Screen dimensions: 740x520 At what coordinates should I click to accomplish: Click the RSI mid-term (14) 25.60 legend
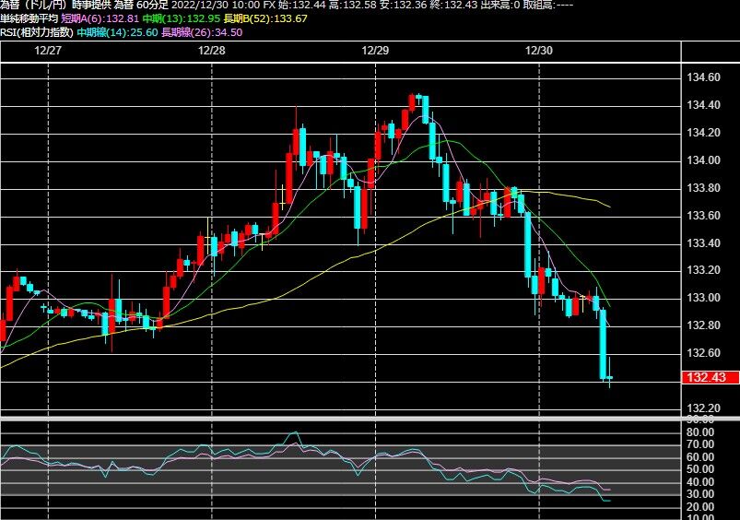pos(117,32)
